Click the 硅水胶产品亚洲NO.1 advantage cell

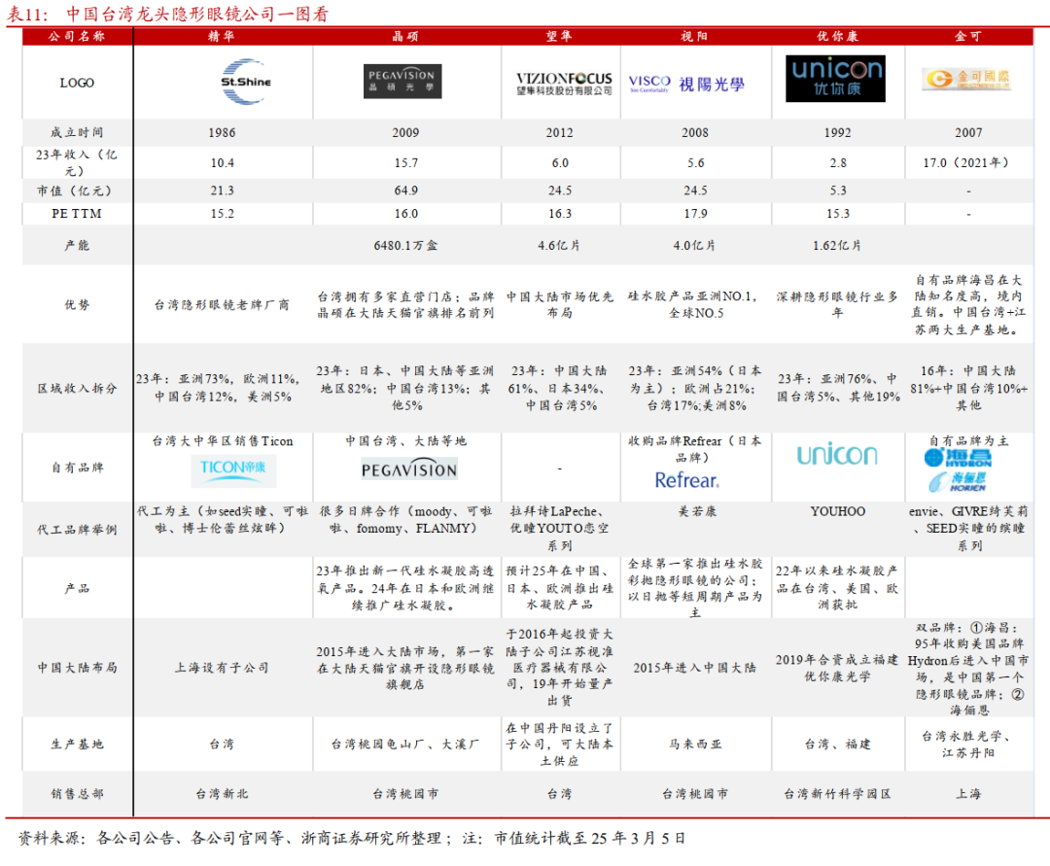tap(694, 304)
